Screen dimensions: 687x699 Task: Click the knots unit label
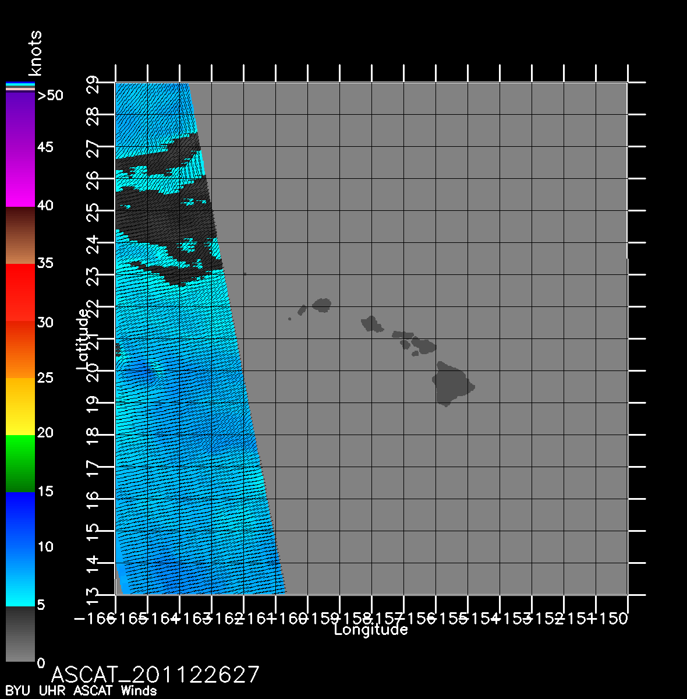[x=36, y=54]
